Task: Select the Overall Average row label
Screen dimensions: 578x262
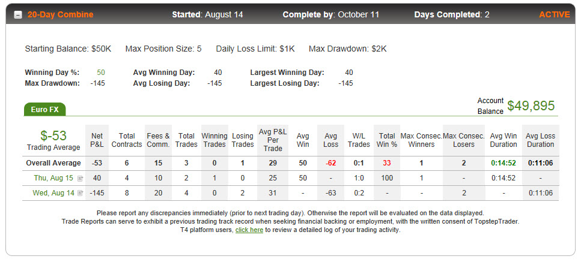Action: [x=53, y=163]
